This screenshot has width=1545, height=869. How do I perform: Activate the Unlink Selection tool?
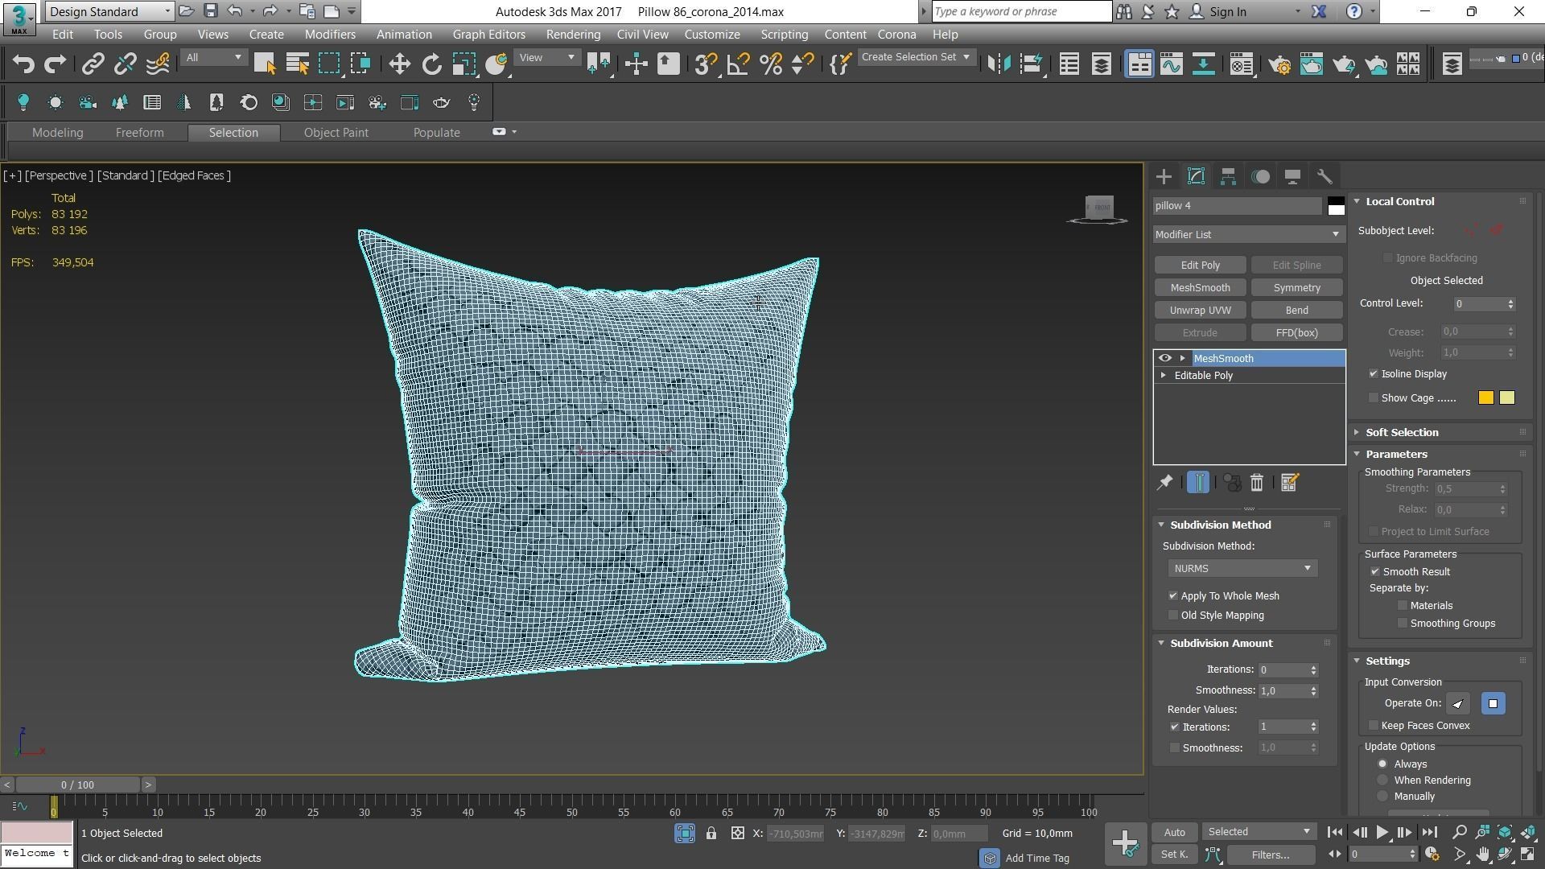(125, 64)
